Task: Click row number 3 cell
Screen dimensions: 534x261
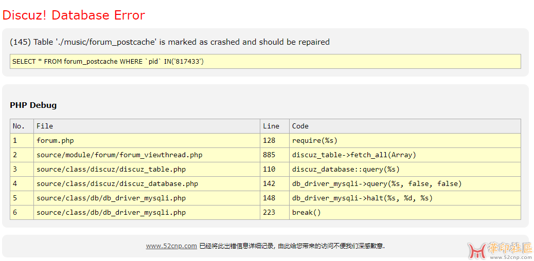Action: coord(22,169)
